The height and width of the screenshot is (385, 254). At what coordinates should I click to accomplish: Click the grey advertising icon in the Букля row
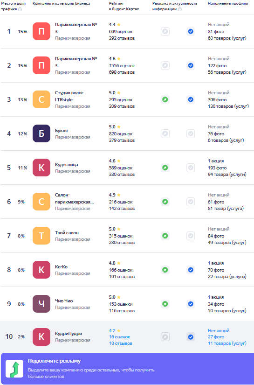tap(165, 134)
